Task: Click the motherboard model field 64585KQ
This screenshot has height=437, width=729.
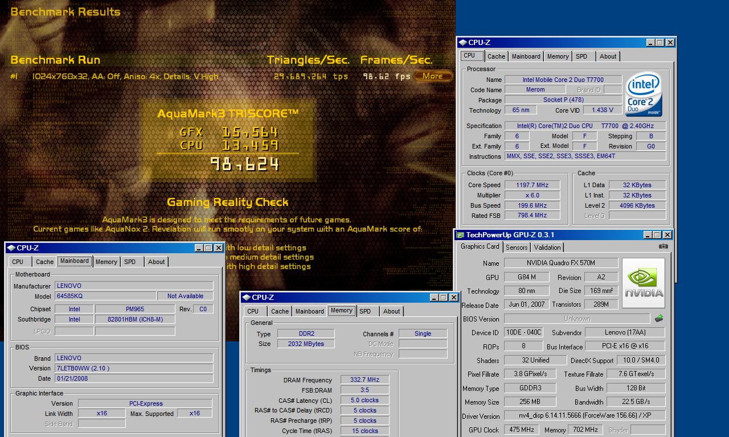Action: click(105, 296)
